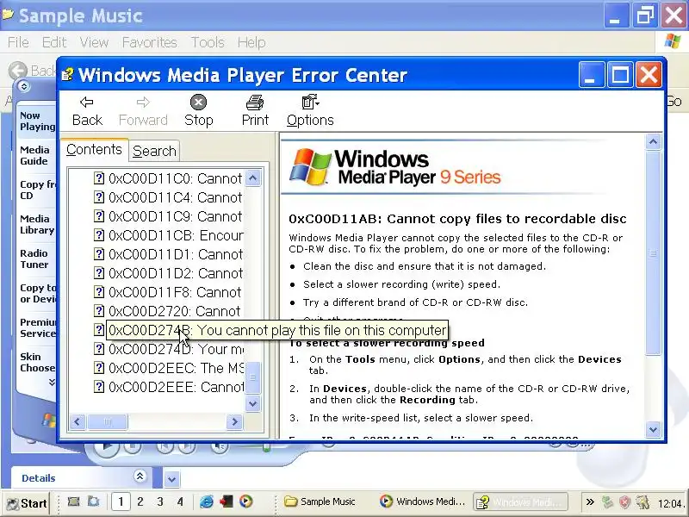Click the Start button
Viewport: 689px width, 517px height.
pos(28,503)
